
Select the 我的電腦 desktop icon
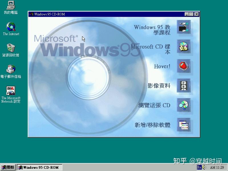[11, 8]
